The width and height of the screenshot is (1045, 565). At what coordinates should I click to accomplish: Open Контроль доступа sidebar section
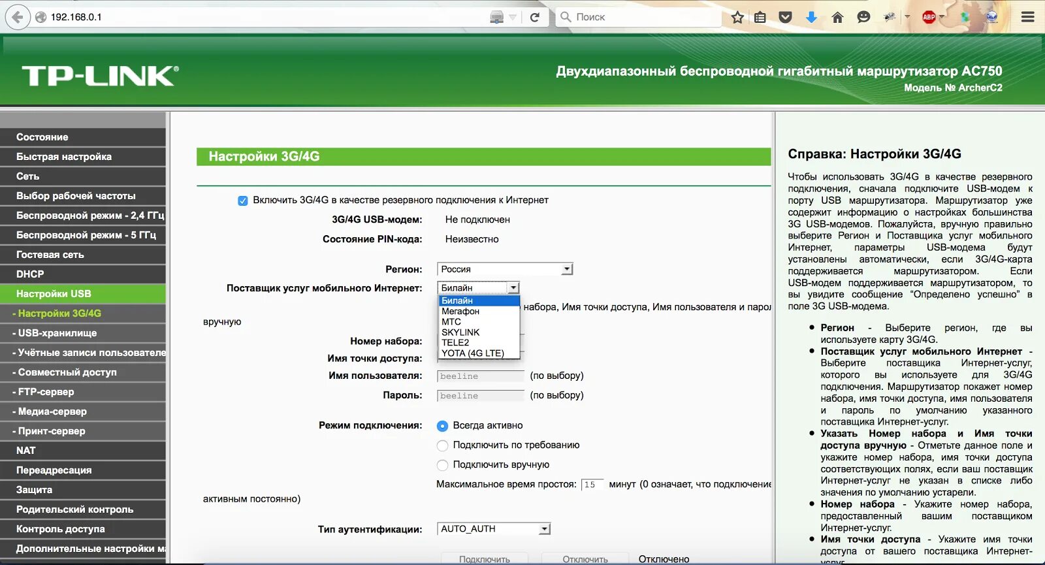[x=83, y=529]
